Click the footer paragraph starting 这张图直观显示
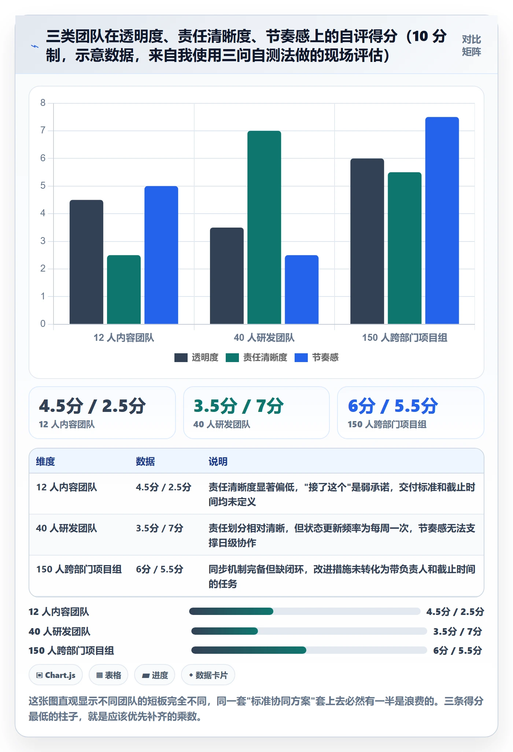The width and height of the screenshot is (513, 752). 256,708
